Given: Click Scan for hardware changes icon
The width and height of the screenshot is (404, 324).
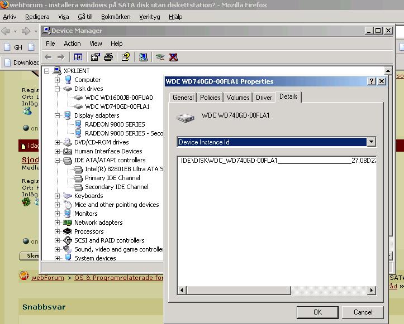Looking at the screenshot, I should pyautogui.click(x=143, y=57).
